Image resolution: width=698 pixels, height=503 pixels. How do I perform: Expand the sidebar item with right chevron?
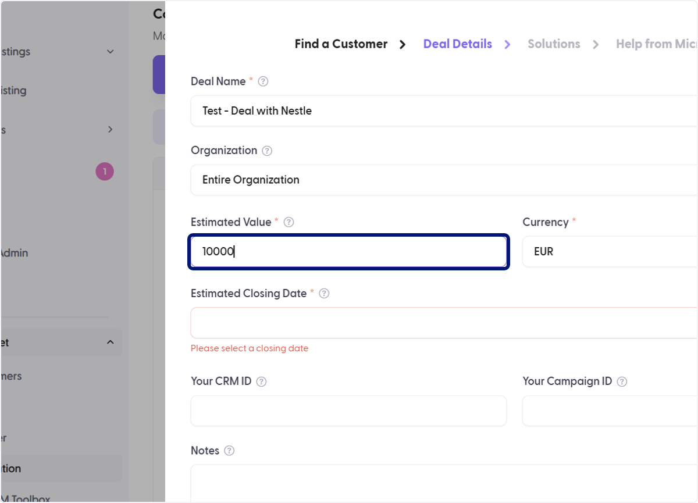tap(111, 129)
